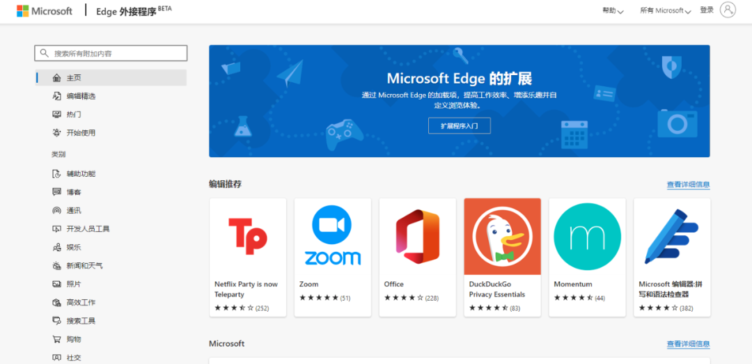Click the 开始使用 lightbulb icon

point(56,133)
